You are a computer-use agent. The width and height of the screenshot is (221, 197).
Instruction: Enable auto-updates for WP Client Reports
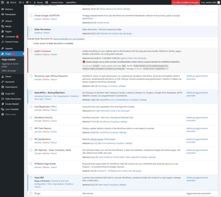[x=197, y=130]
